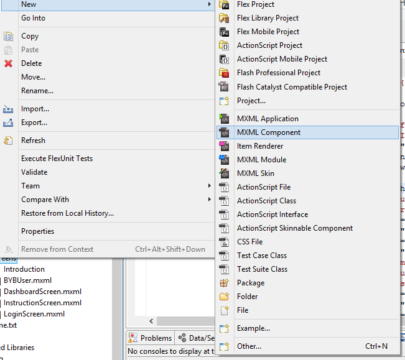Expand the New submenu arrow
The width and height of the screenshot is (405, 360).
tap(210, 4)
